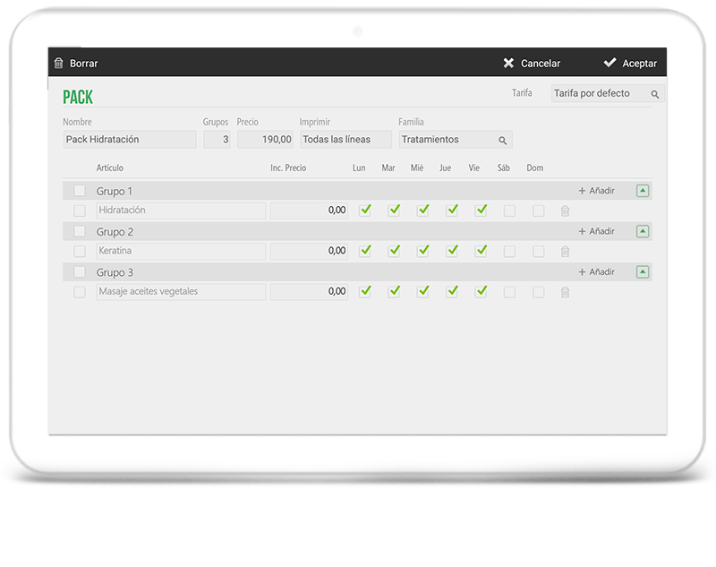Click the Tarifa search magnifier icon
716x567 pixels.
click(x=655, y=94)
